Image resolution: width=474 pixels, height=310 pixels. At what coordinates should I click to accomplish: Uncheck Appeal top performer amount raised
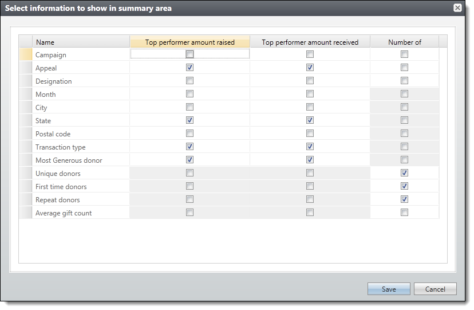coord(189,68)
